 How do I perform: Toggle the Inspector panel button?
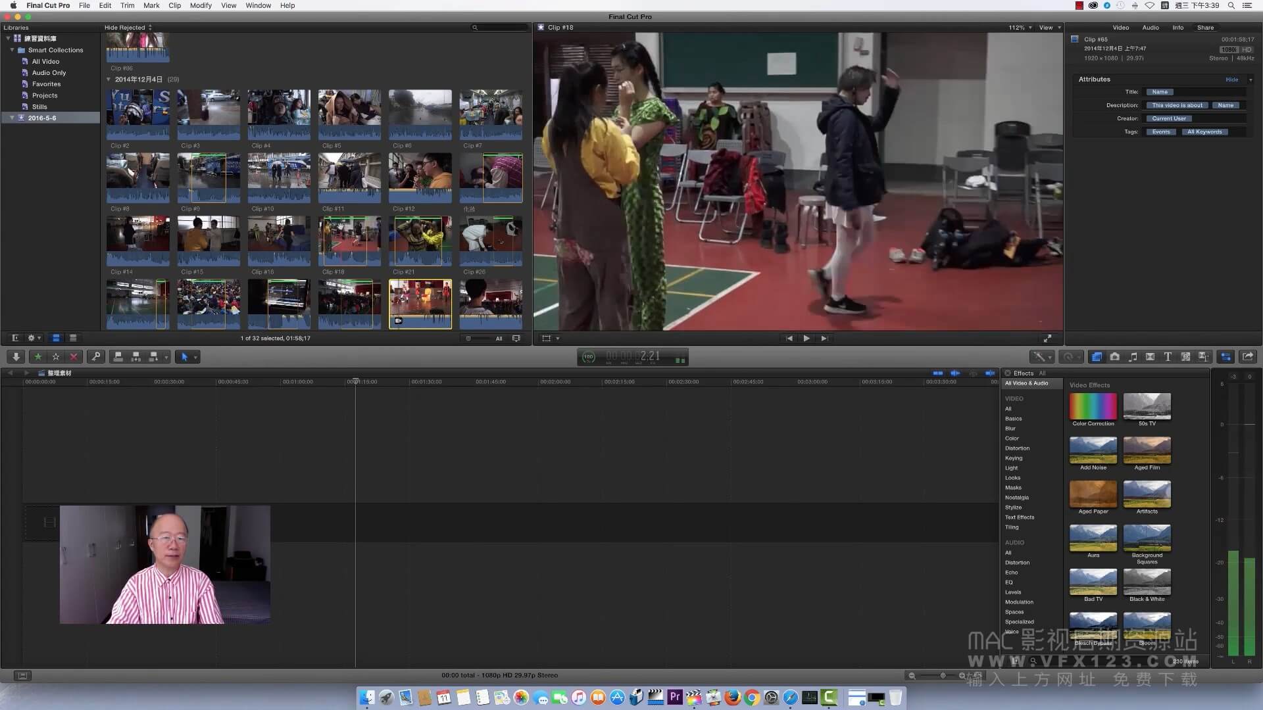pos(1226,356)
